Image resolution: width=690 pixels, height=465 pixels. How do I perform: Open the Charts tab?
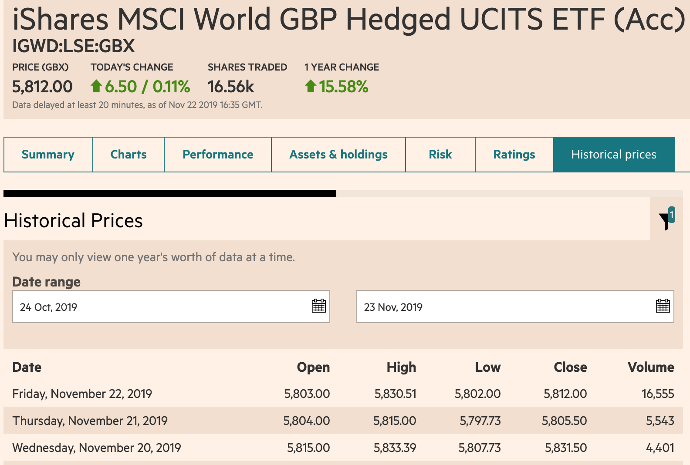tap(129, 155)
